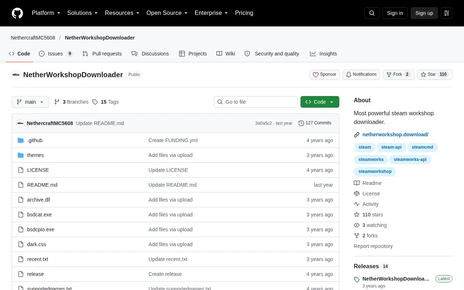Go to the Discussions tab

(x=150, y=54)
